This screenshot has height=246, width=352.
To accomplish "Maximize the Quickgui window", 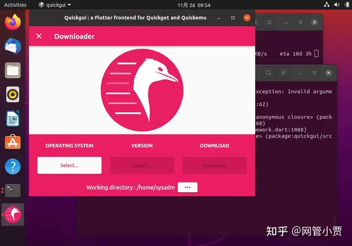I will 233,18.
